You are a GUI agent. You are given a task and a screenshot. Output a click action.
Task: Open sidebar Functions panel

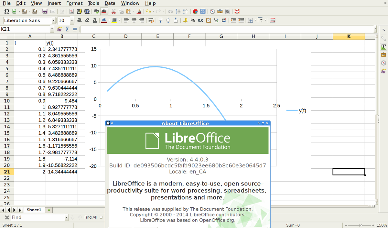[x=383, y=71]
